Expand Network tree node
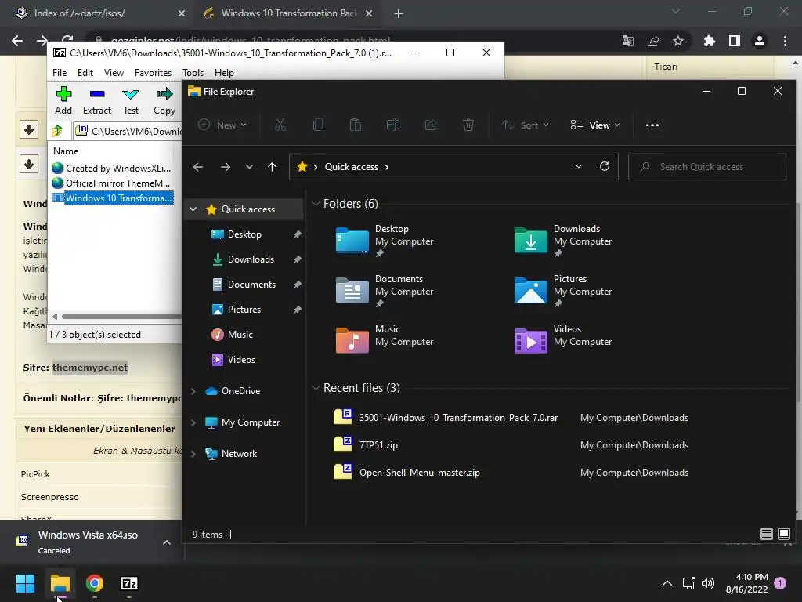 click(x=193, y=454)
